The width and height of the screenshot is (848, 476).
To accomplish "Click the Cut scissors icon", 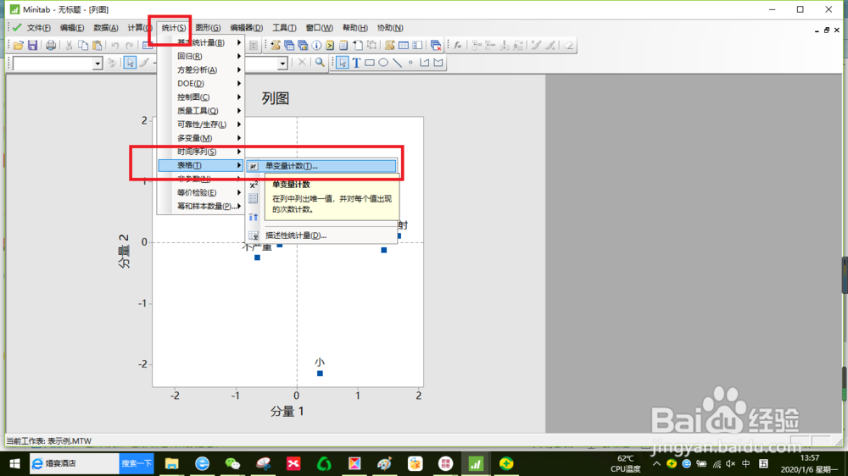I will pyautogui.click(x=69, y=46).
